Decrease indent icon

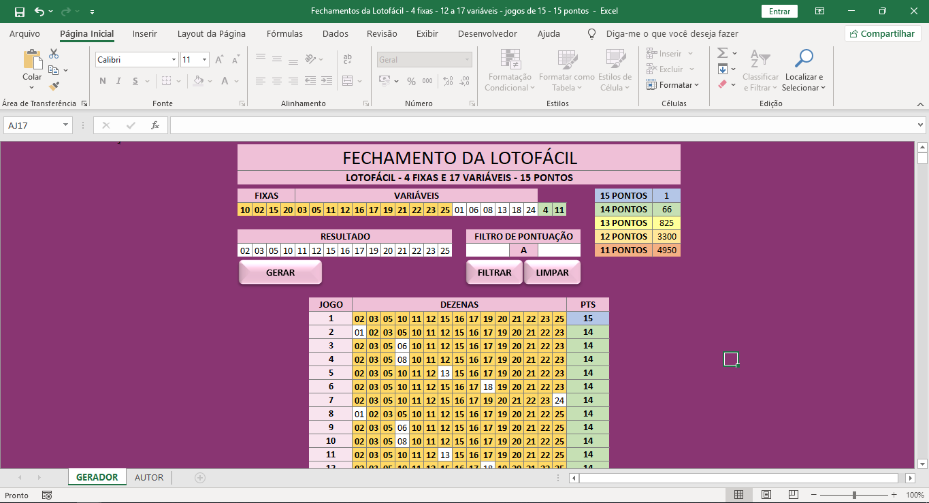312,81
